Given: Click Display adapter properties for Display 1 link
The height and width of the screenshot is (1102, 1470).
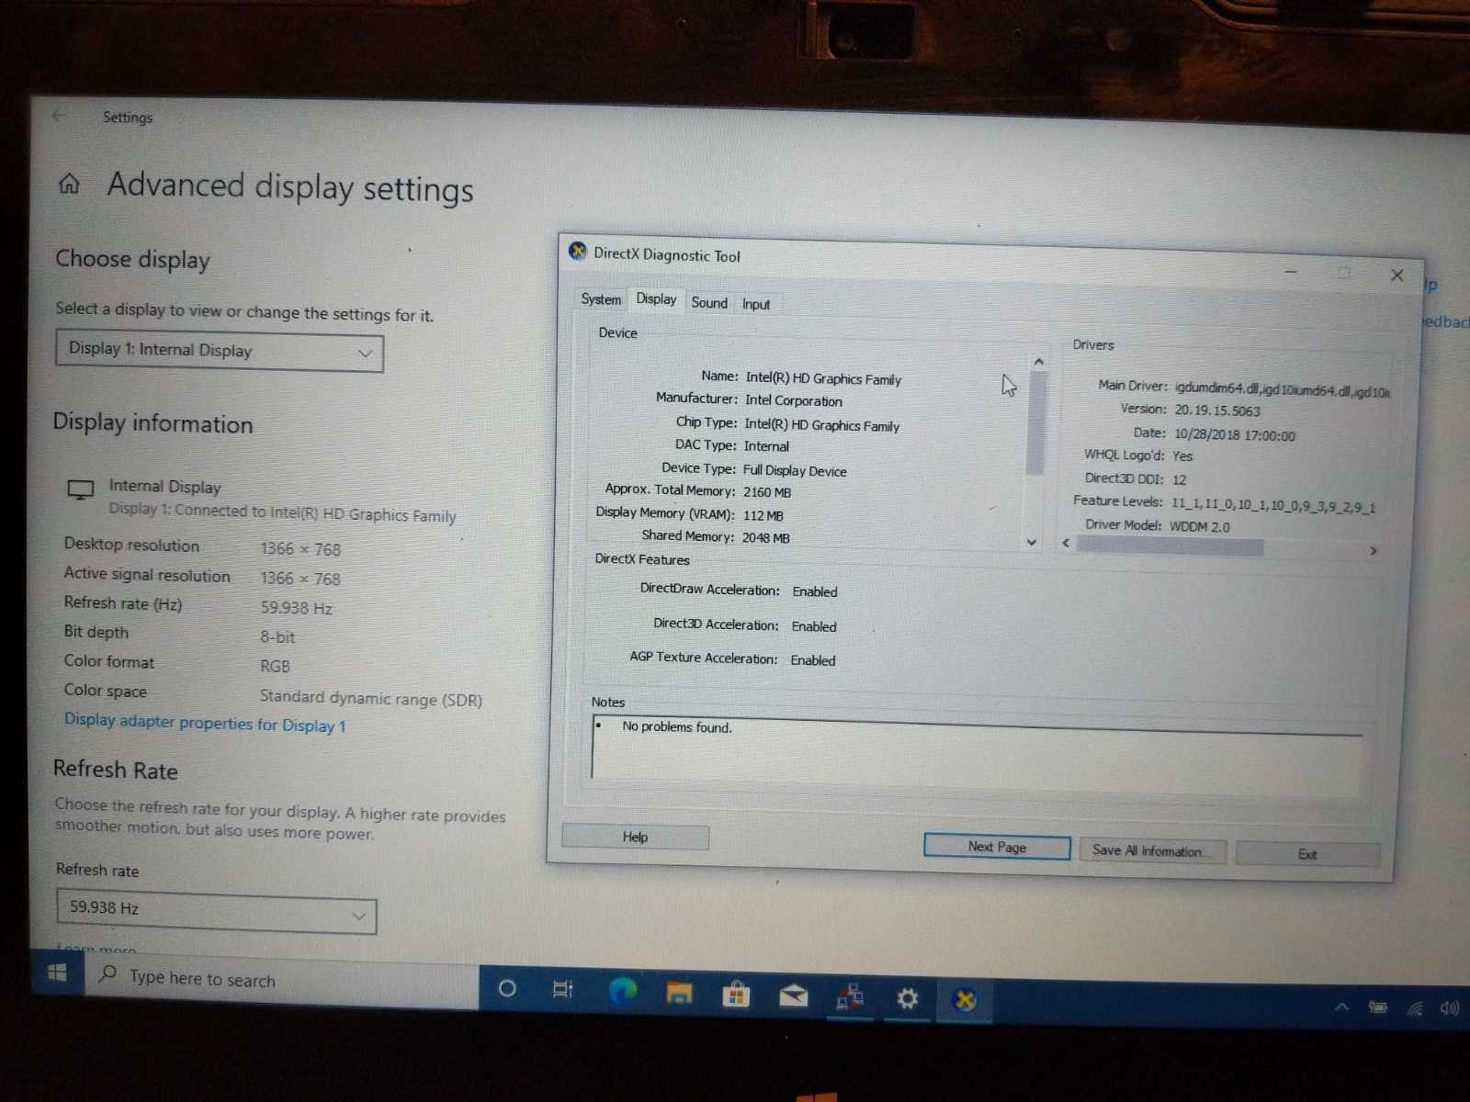Looking at the screenshot, I should coord(205,723).
